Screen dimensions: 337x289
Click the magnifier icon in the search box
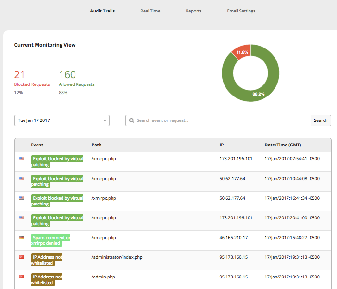coord(131,120)
